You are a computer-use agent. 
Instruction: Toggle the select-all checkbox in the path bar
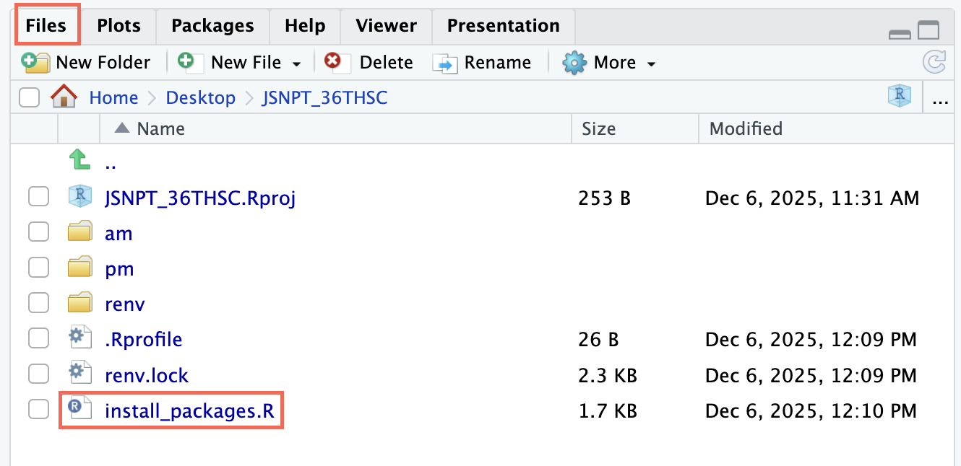(x=29, y=97)
